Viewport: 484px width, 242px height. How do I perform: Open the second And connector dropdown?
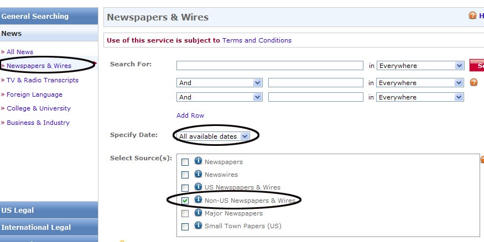pyautogui.click(x=220, y=97)
